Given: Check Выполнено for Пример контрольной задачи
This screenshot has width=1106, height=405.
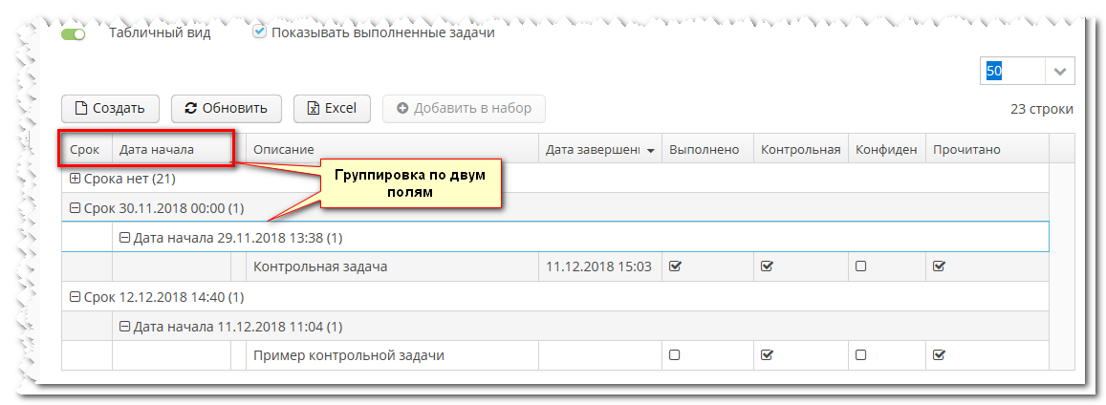Looking at the screenshot, I should pos(675,355).
